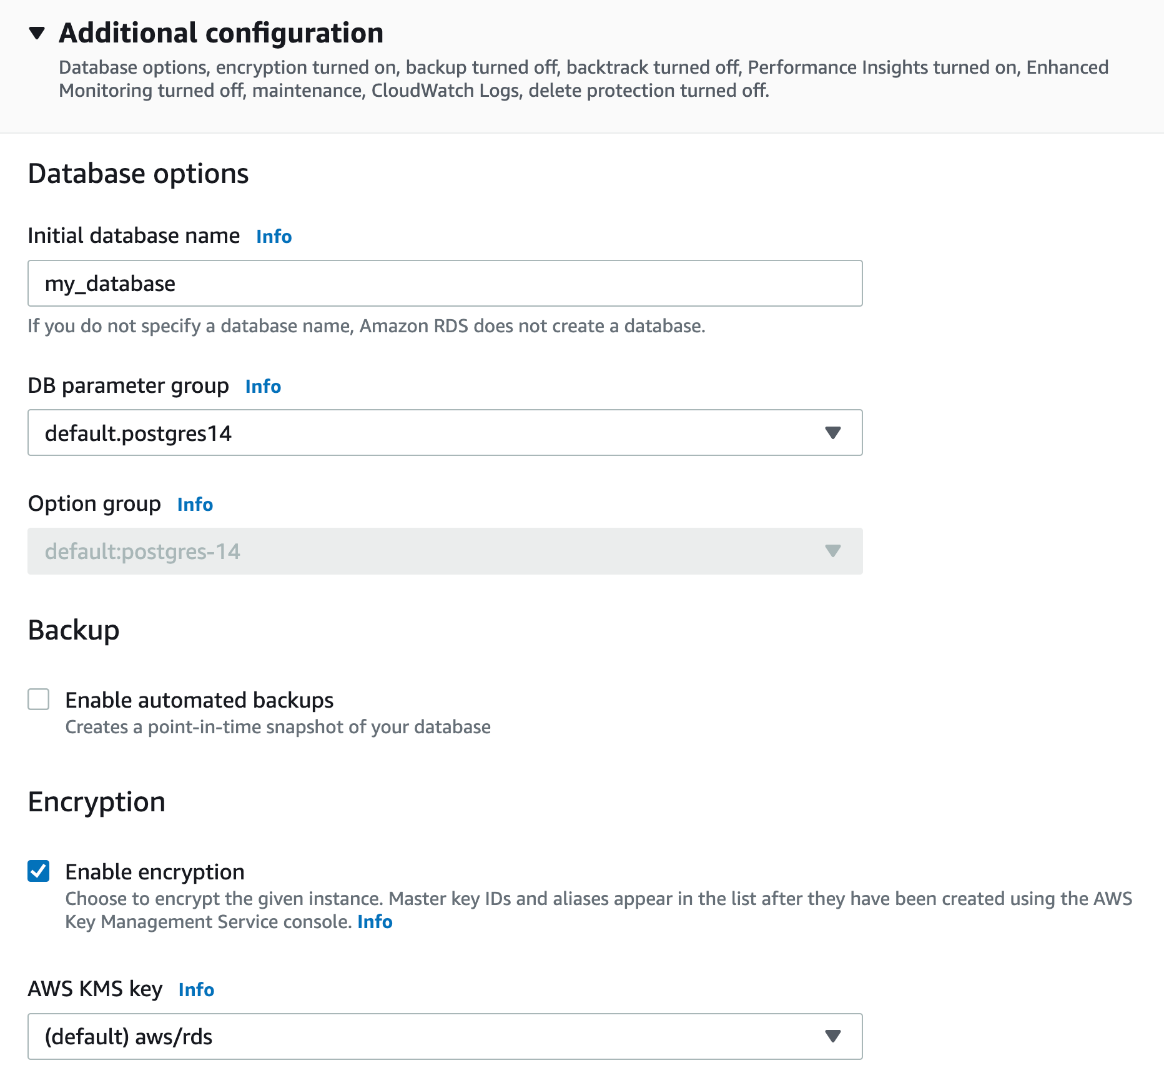1164x1083 pixels.
Task: Click the "Enable automated backups" label text
Action: point(199,700)
